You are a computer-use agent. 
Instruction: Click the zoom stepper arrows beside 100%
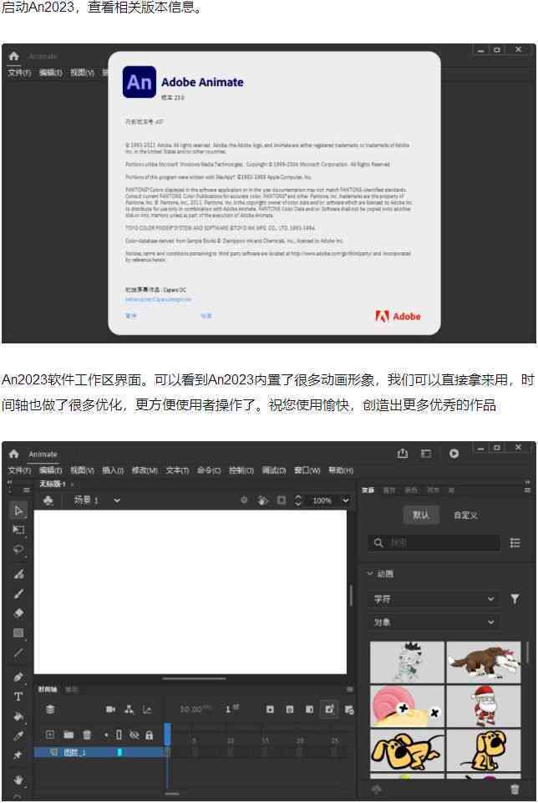tap(298, 501)
